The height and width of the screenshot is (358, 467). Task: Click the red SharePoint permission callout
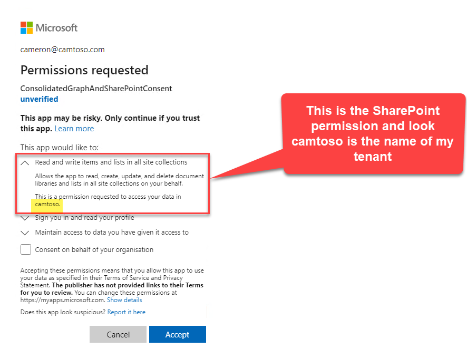(x=373, y=134)
